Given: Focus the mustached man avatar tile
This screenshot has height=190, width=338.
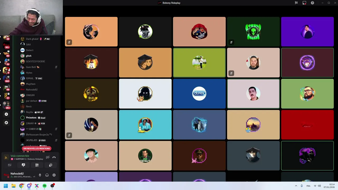Looking at the screenshot, I should pos(253,94).
